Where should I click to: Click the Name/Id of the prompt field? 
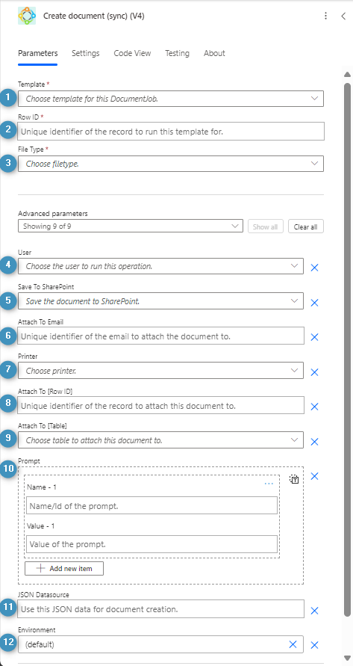click(152, 505)
